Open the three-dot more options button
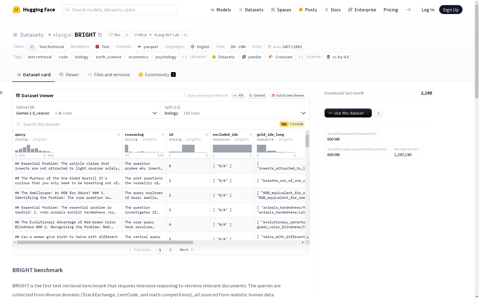The image size is (479, 299). [x=379, y=113]
